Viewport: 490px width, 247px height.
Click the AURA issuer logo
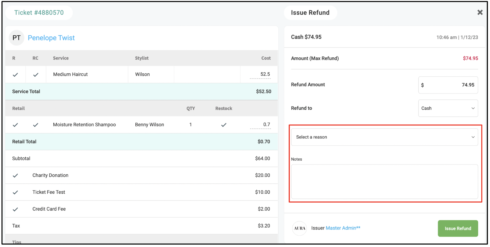[299, 228]
